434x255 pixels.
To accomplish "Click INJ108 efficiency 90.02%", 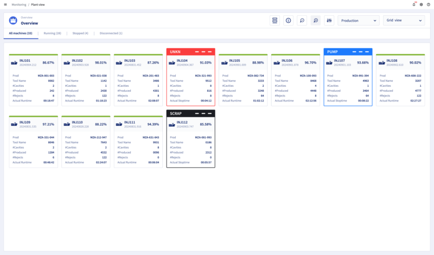I will tap(416, 63).
